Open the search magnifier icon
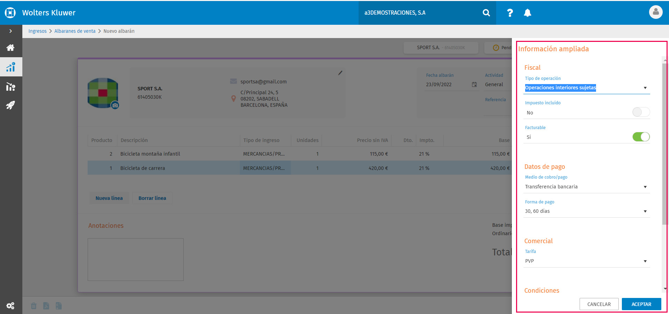The width and height of the screenshot is (669, 314). click(x=486, y=13)
